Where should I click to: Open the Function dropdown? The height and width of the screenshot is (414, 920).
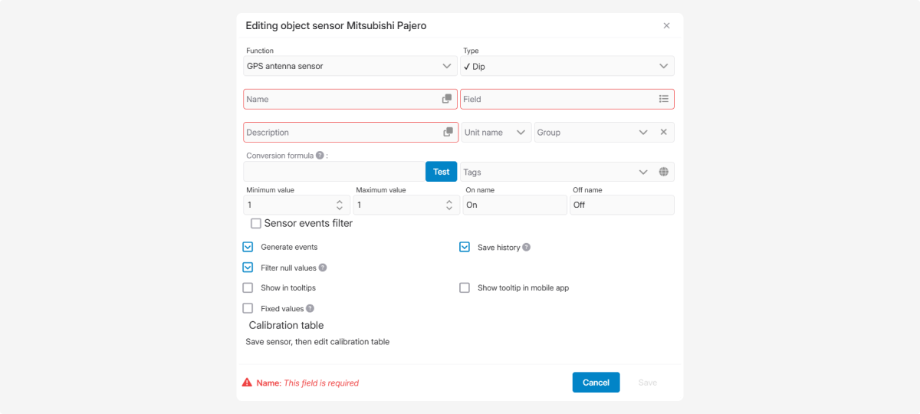click(x=350, y=66)
